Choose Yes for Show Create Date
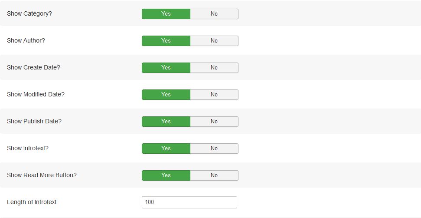This screenshot has width=421, height=218. 166,68
